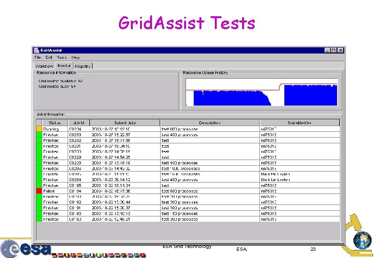Click the GridAssist title bar application icon

tap(36, 50)
